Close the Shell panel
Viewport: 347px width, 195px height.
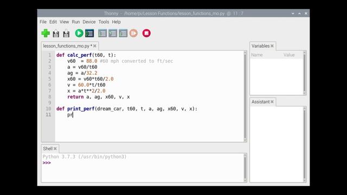click(x=55, y=148)
